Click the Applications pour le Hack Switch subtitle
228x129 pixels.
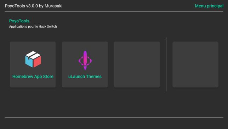(x=33, y=27)
